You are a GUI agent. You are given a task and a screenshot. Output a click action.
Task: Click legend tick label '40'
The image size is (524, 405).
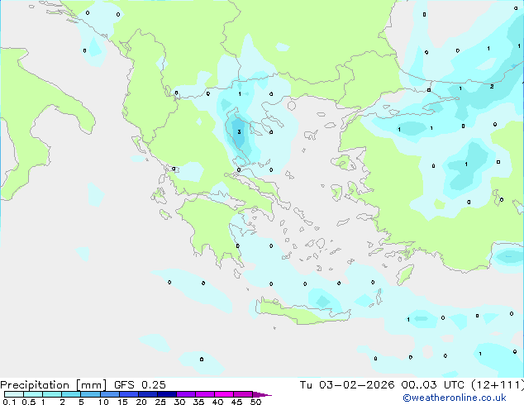217,402
